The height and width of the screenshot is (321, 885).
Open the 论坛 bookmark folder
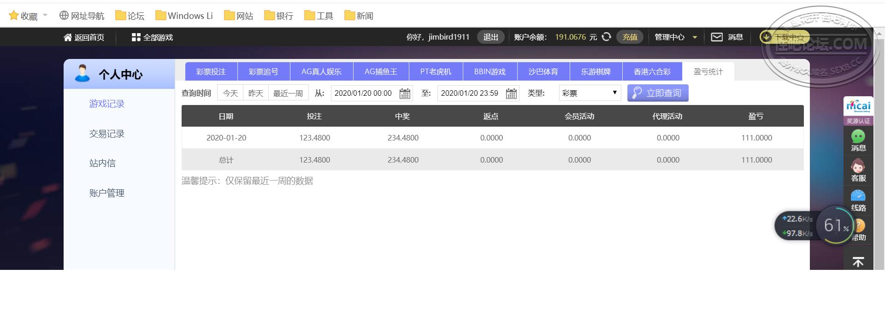[x=130, y=16]
